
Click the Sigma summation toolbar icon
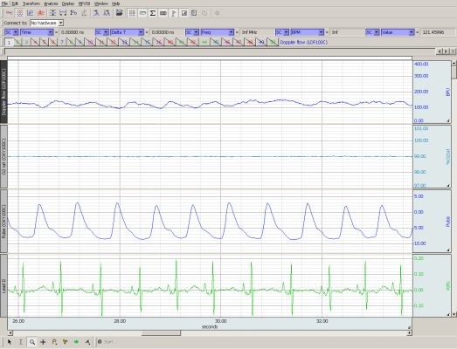coord(153,13)
